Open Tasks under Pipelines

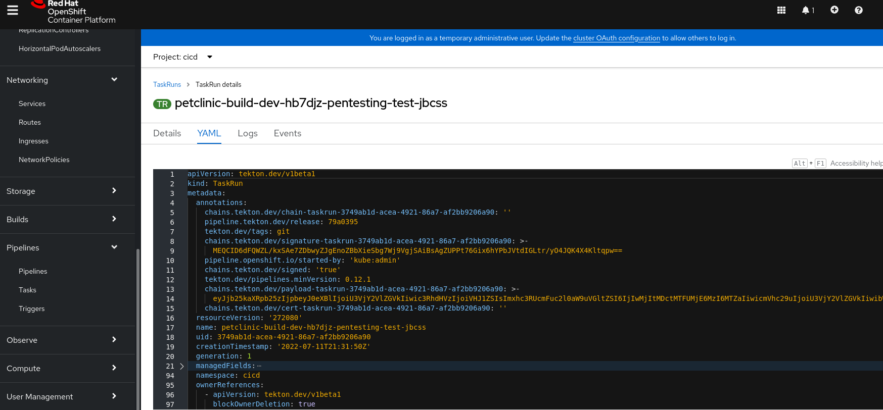coord(27,290)
